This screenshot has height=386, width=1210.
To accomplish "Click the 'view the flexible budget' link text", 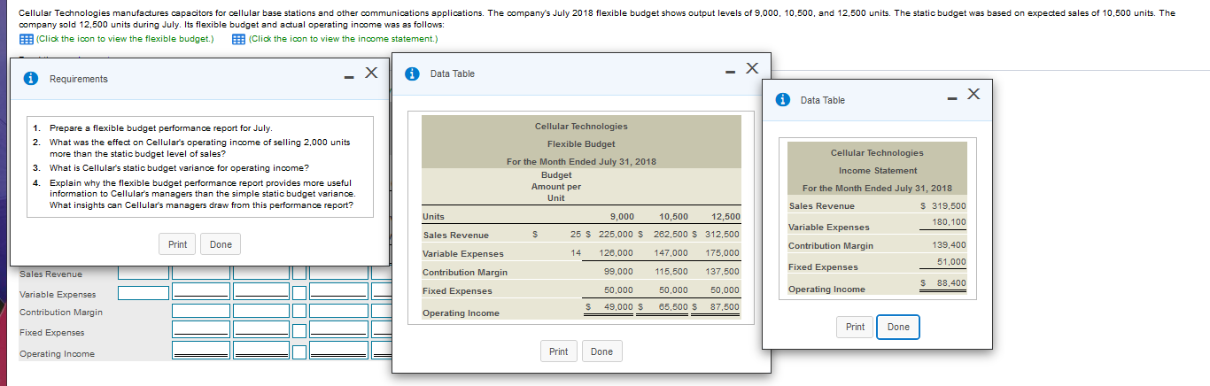I will (124, 39).
